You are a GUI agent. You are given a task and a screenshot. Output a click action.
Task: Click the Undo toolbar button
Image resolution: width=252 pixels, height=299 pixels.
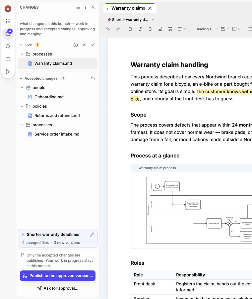coord(108,29)
